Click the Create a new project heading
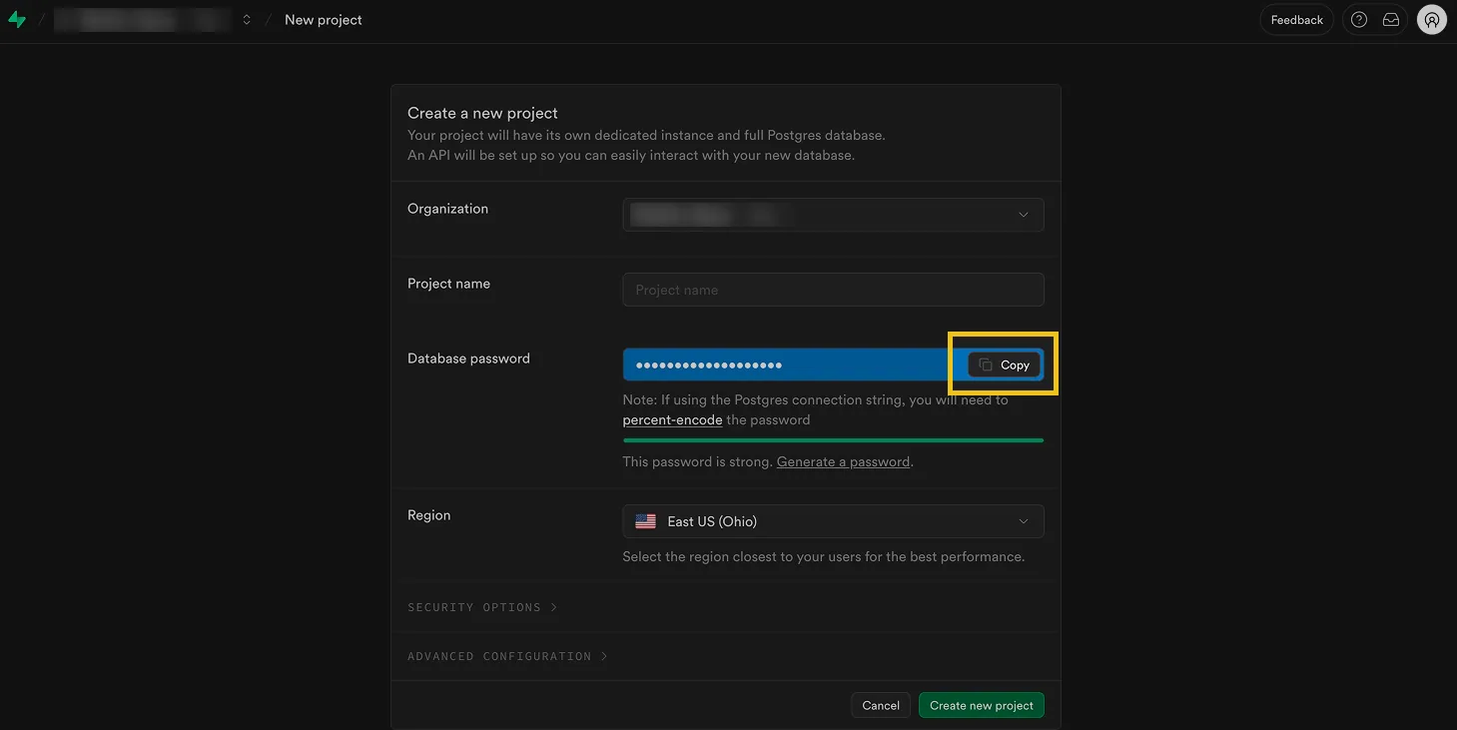 tap(482, 113)
